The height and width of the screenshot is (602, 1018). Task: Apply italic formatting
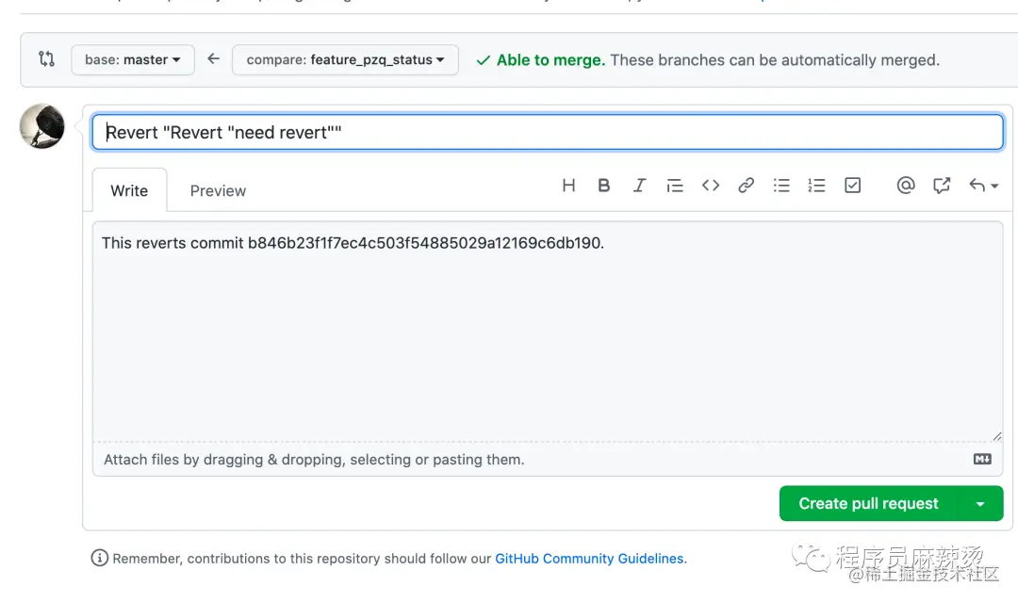pyautogui.click(x=639, y=186)
